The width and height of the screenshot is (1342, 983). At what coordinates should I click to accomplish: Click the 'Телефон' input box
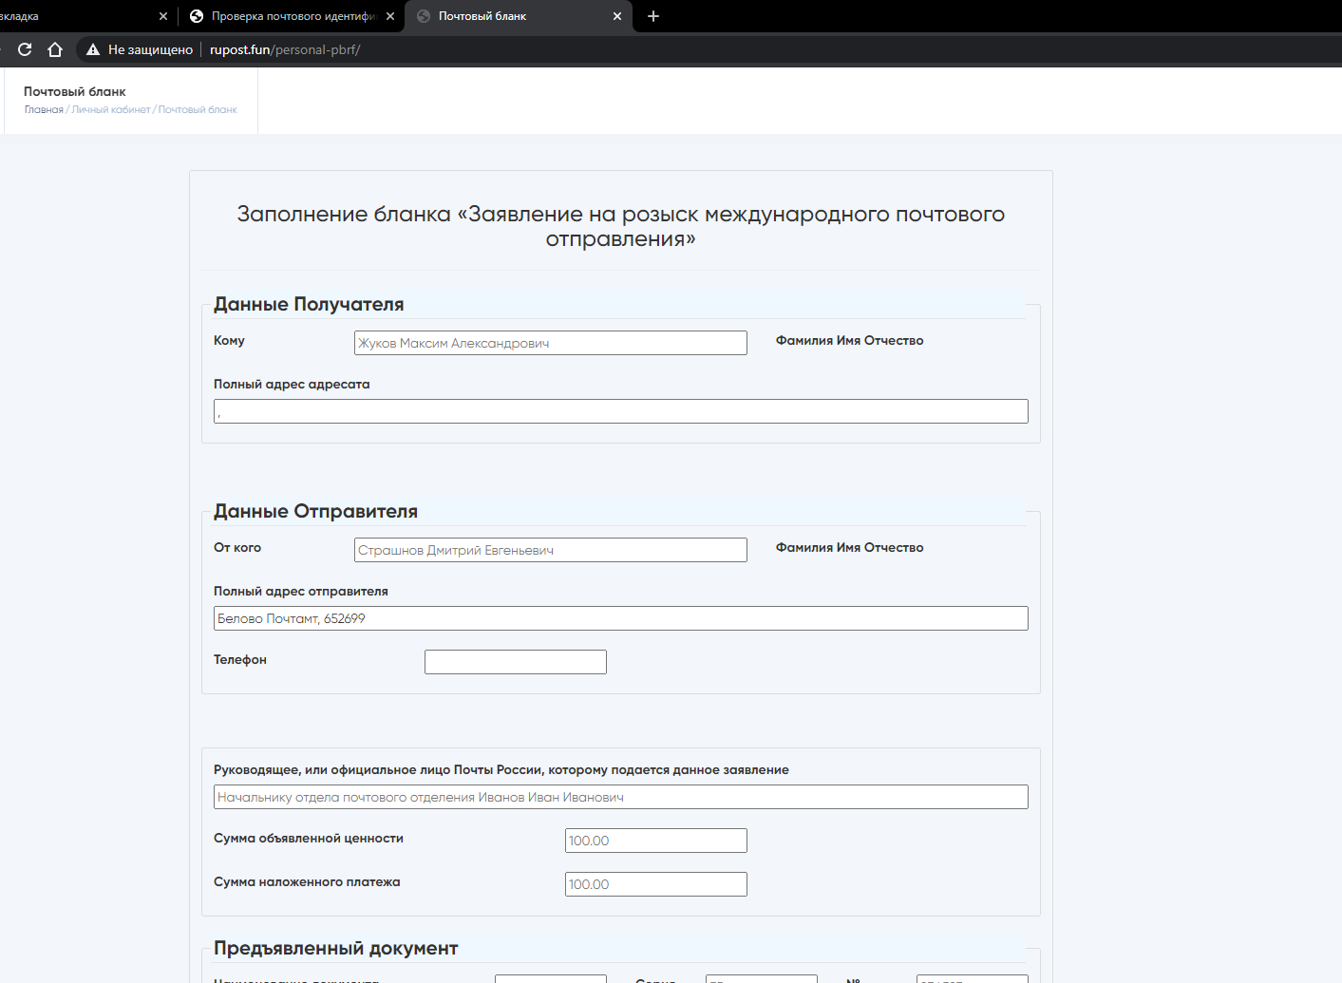point(515,662)
